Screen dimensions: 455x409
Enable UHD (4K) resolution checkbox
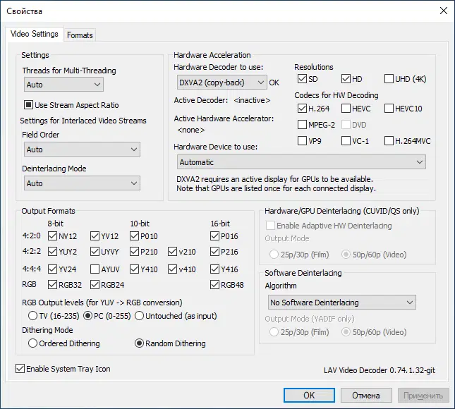[x=389, y=79]
